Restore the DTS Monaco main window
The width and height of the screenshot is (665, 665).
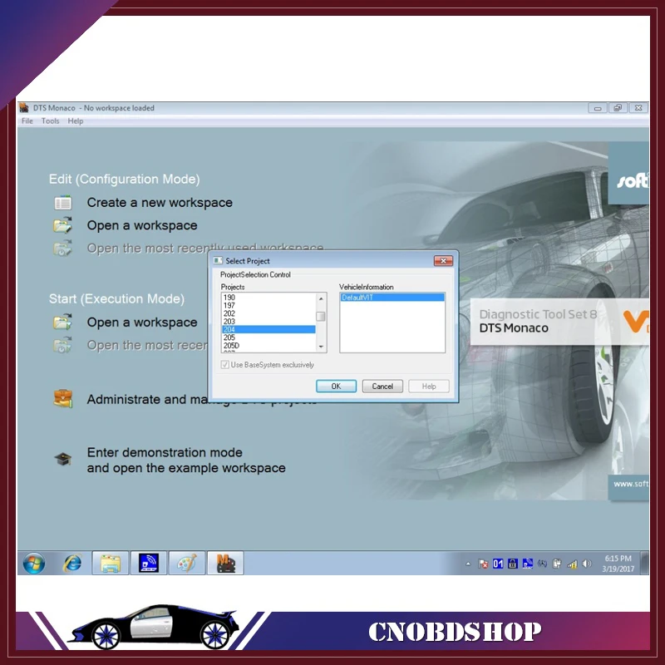point(618,108)
